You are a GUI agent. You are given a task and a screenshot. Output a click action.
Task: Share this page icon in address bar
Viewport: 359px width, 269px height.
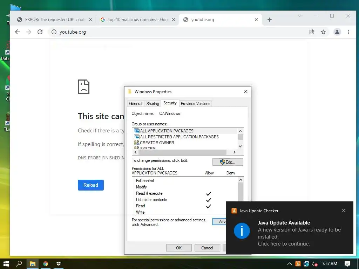312,32
